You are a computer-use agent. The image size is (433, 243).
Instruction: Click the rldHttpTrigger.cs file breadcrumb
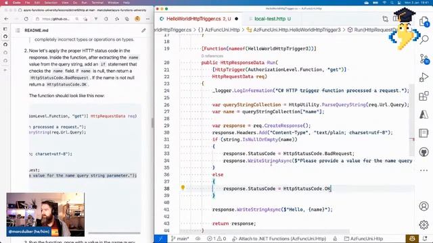coord(173,30)
